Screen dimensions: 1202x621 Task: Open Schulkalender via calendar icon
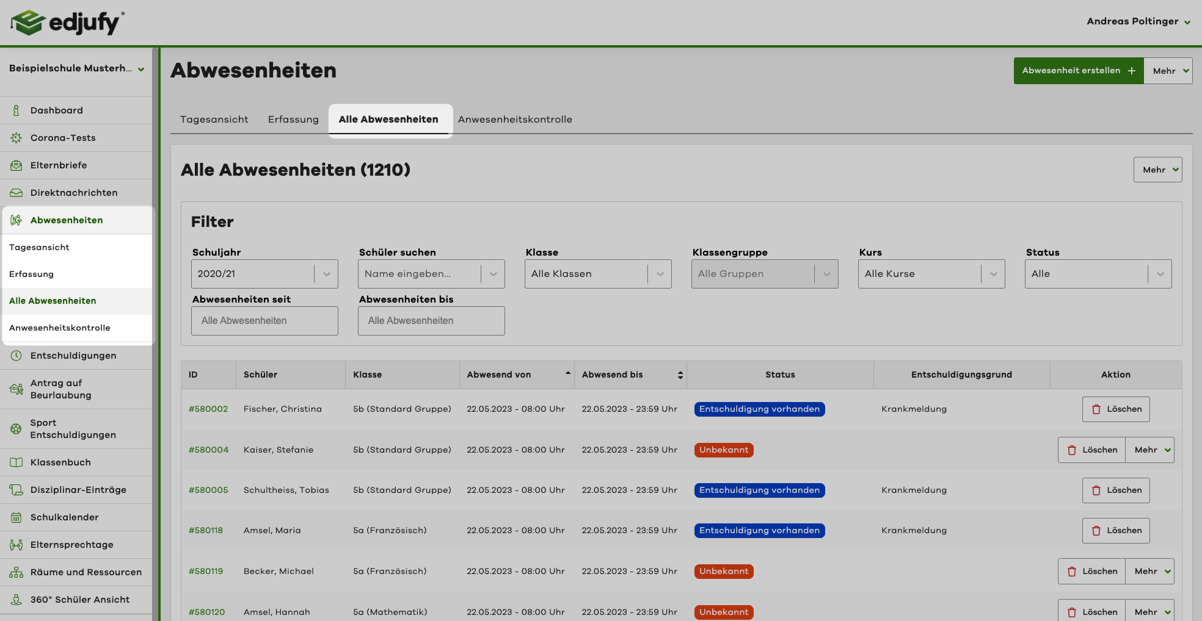point(16,517)
